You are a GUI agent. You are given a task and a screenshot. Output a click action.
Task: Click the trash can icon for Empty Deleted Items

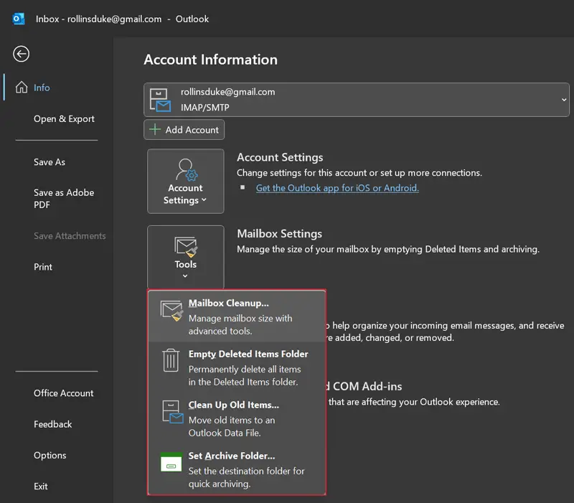171,360
